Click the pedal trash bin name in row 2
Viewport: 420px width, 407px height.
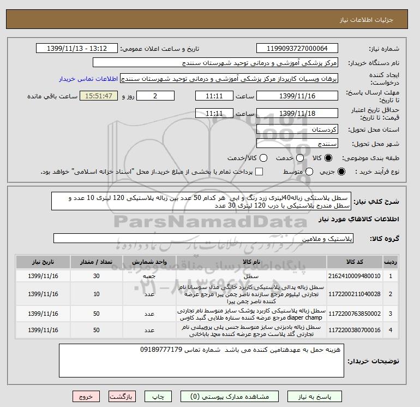(251, 294)
